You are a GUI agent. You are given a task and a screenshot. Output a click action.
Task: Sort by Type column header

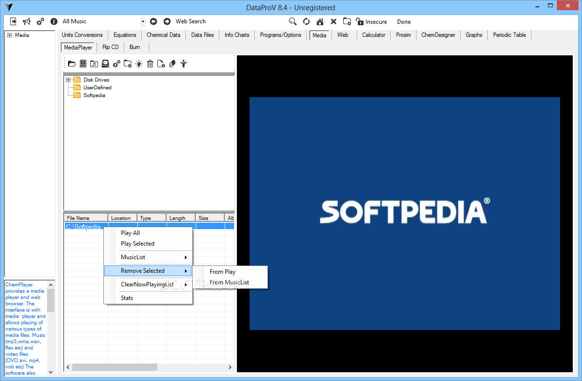point(152,218)
